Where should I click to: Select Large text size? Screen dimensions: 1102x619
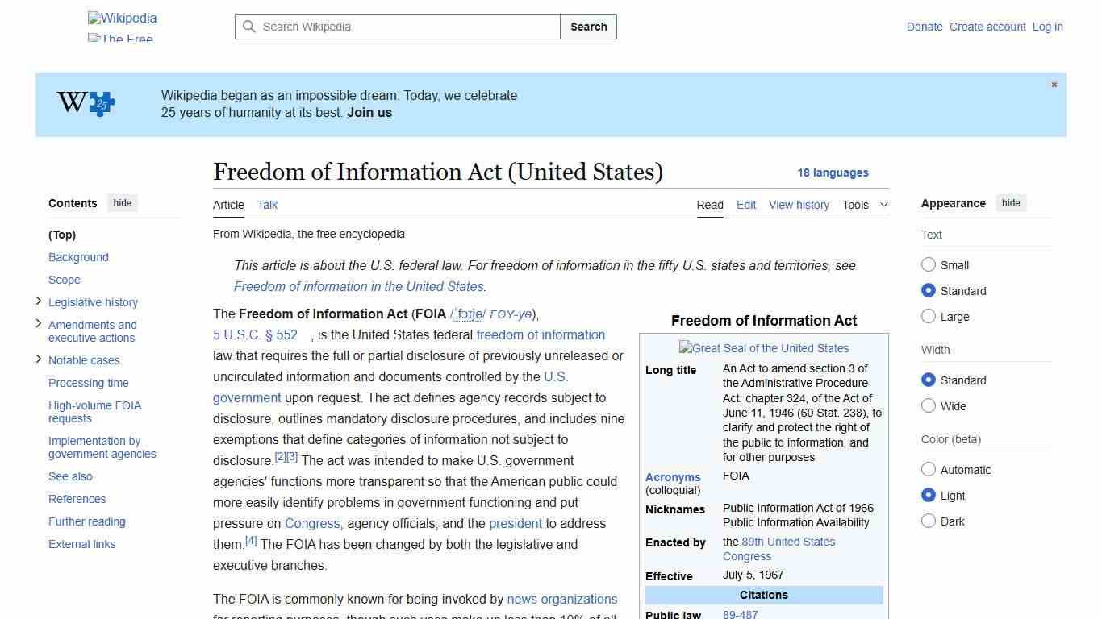click(x=929, y=316)
